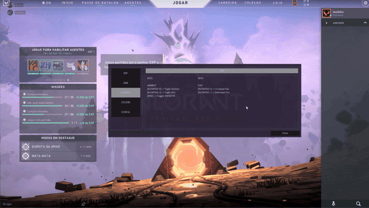The image size is (369, 208).
Task: Click the Compre Escudos 27/35 mission progress bar
Action: point(42,97)
